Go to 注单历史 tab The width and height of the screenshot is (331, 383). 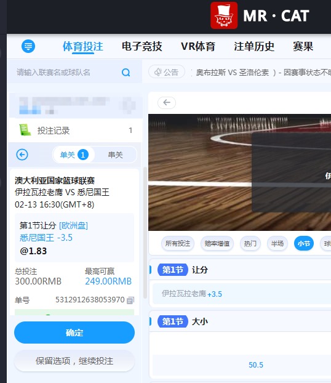pyautogui.click(x=254, y=46)
